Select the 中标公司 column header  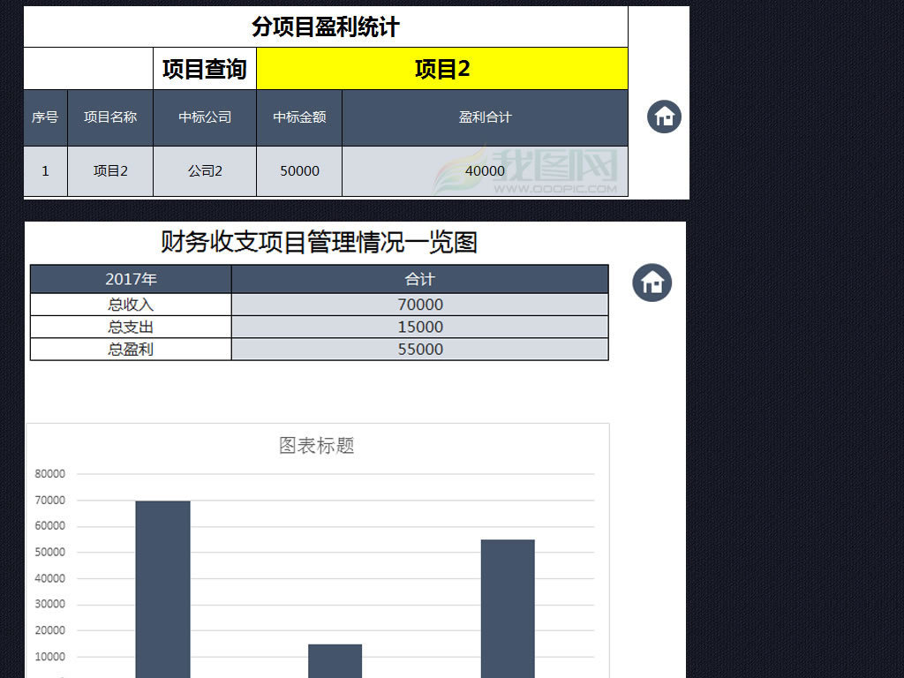click(x=205, y=117)
